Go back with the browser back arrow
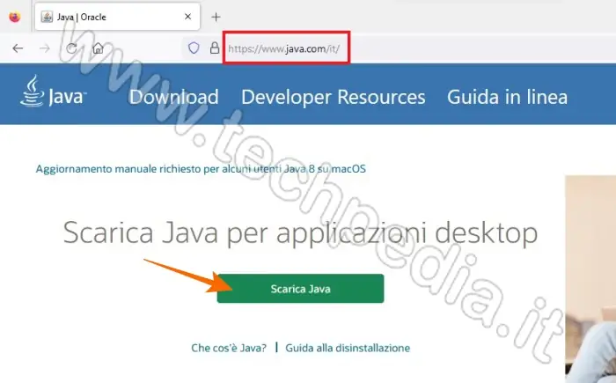This screenshot has width=616, height=383. tap(18, 48)
